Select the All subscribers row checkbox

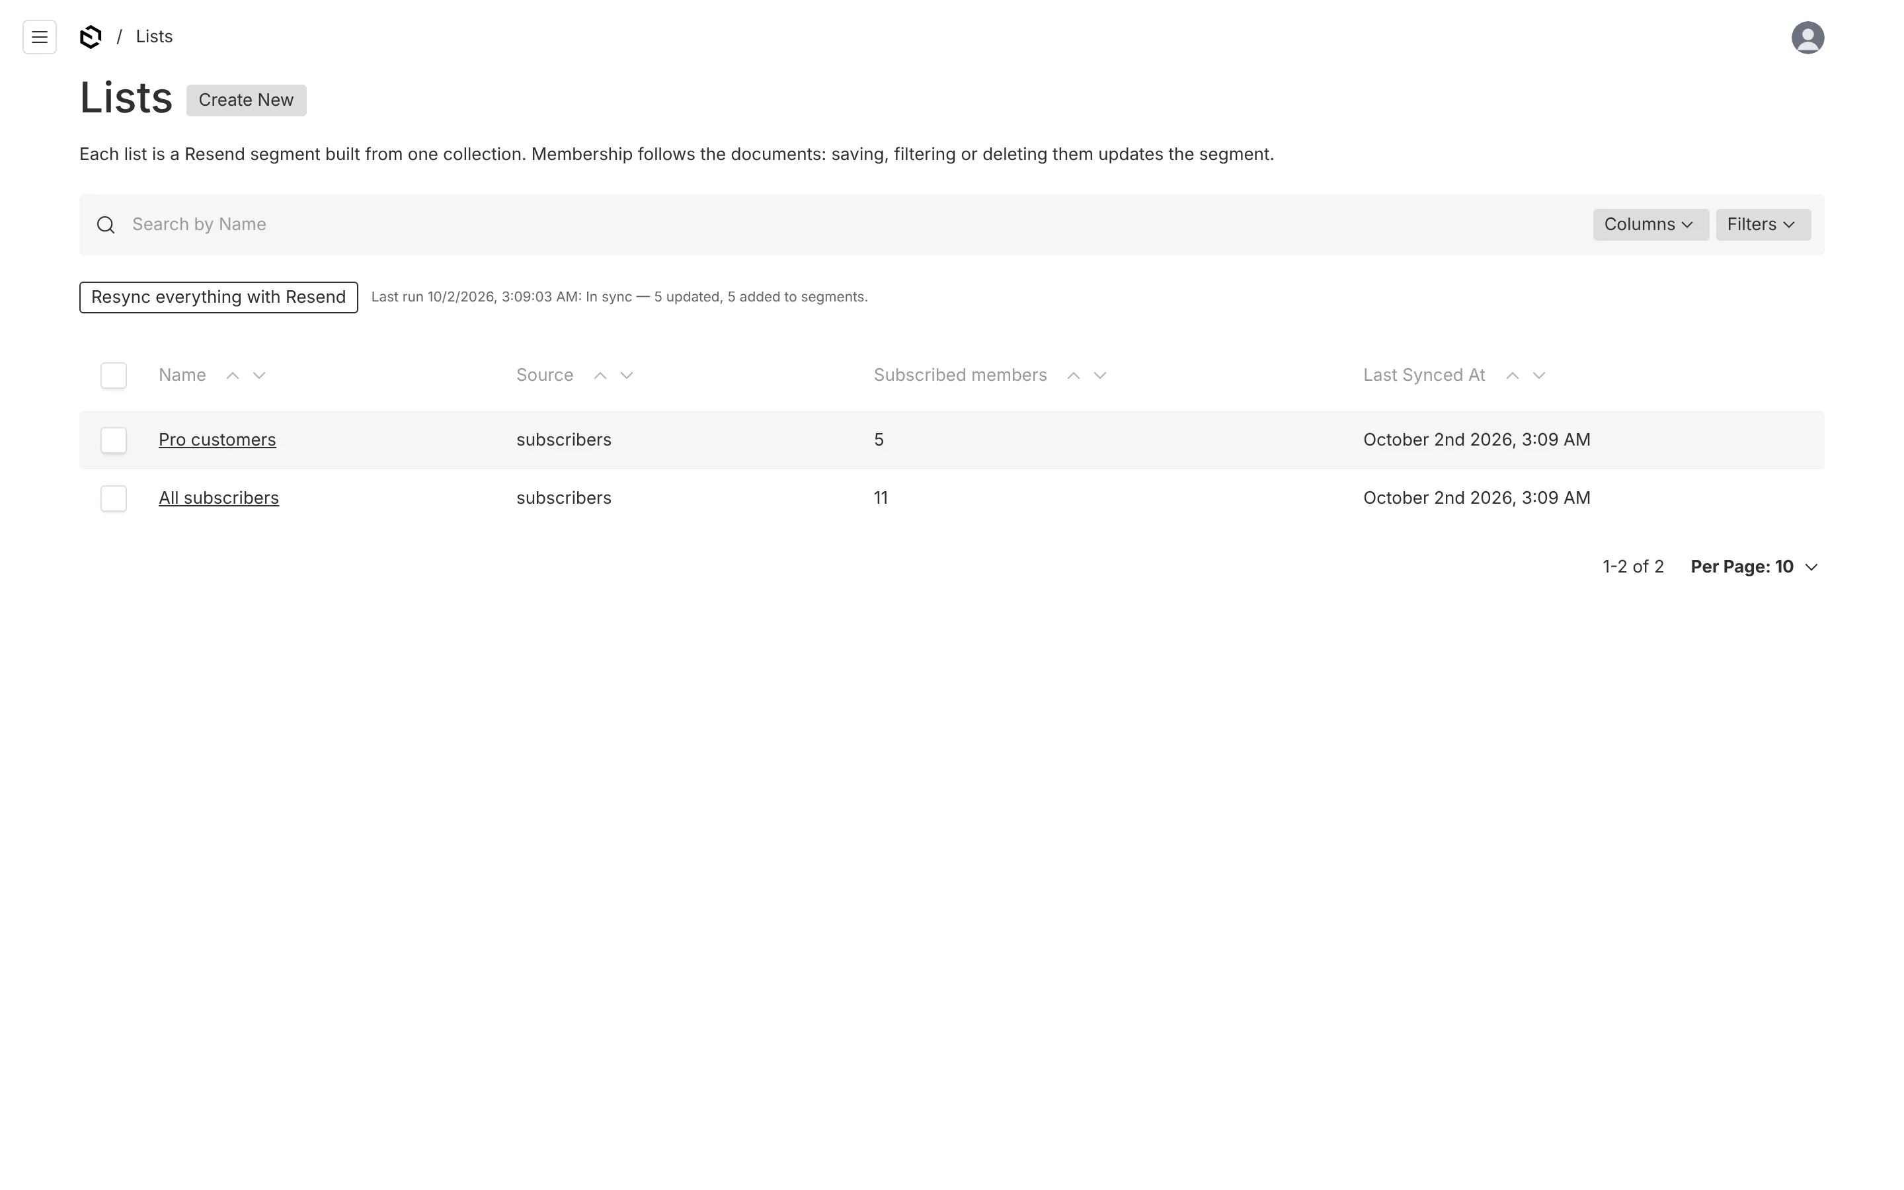pyautogui.click(x=113, y=498)
